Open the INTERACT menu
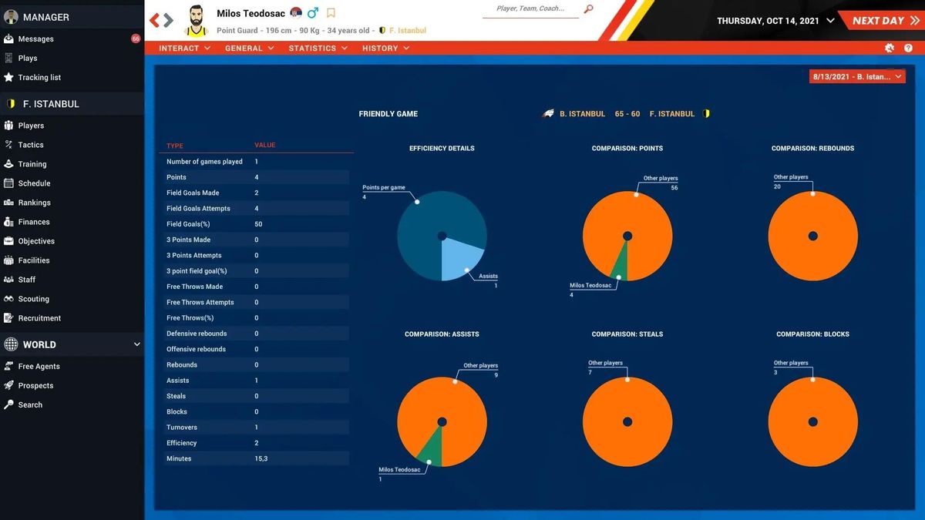 click(x=184, y=48)
